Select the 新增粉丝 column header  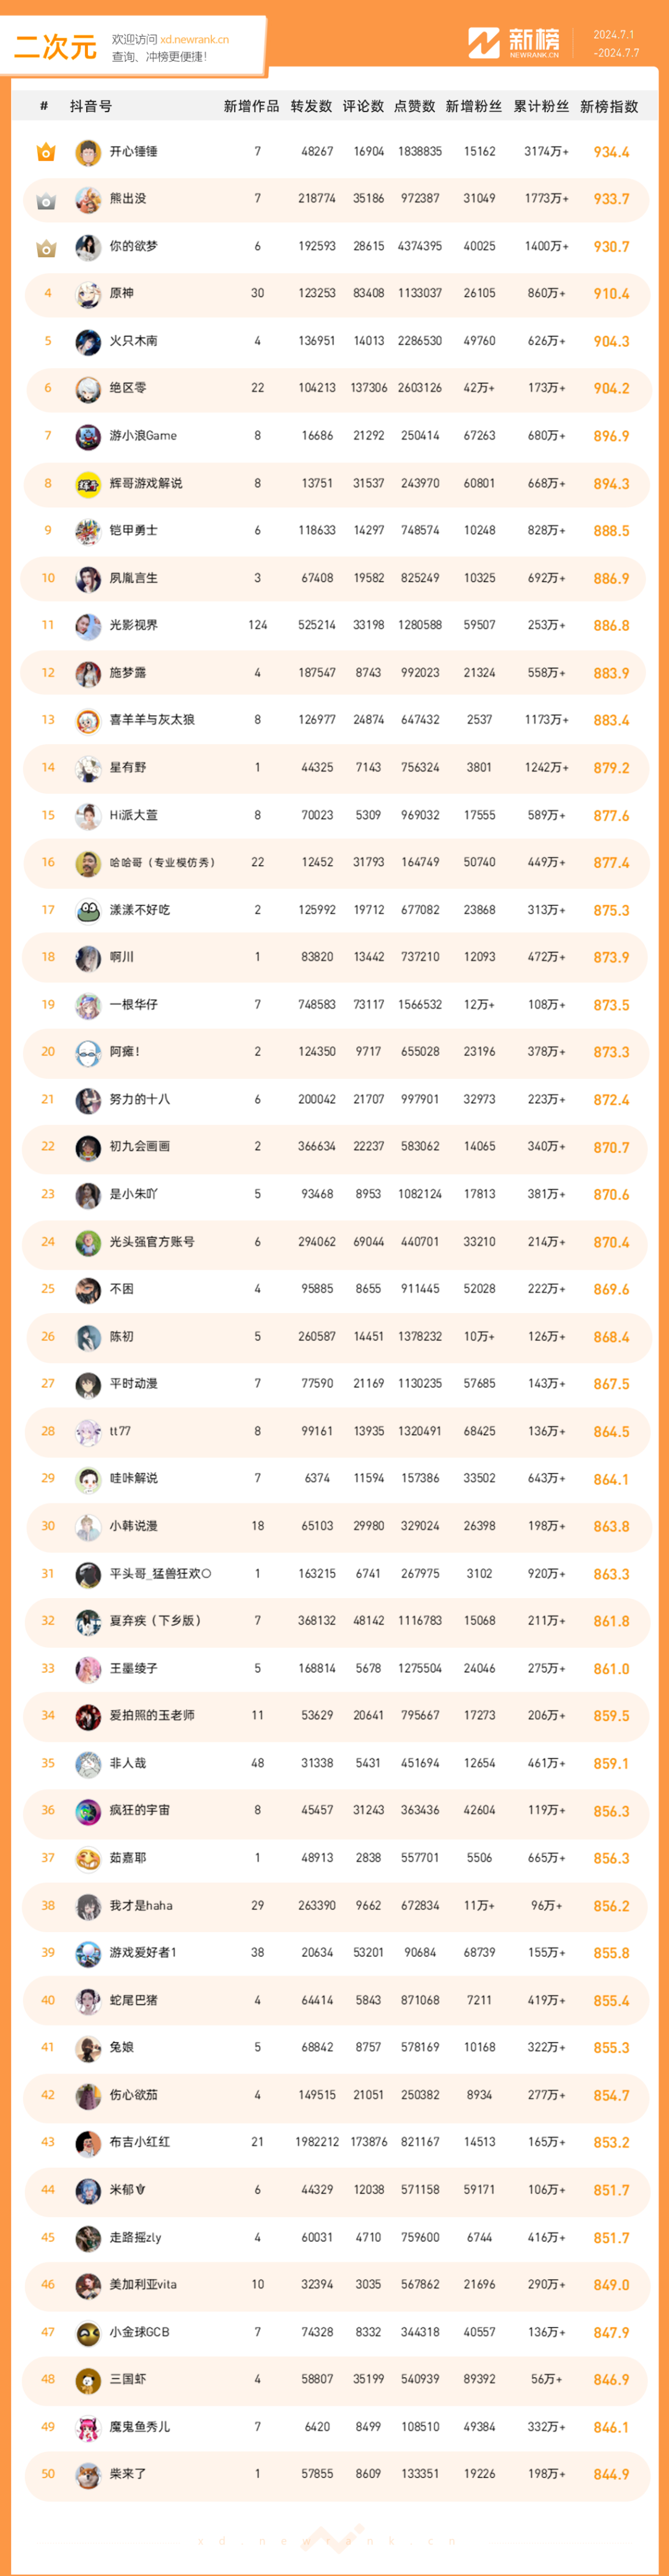(x=474, y=107)
